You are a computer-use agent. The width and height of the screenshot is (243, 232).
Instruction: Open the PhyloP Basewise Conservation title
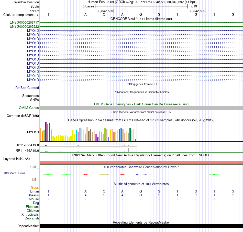141,167
